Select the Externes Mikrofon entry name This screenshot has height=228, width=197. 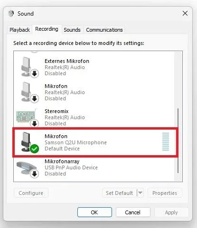pos(67,61)
